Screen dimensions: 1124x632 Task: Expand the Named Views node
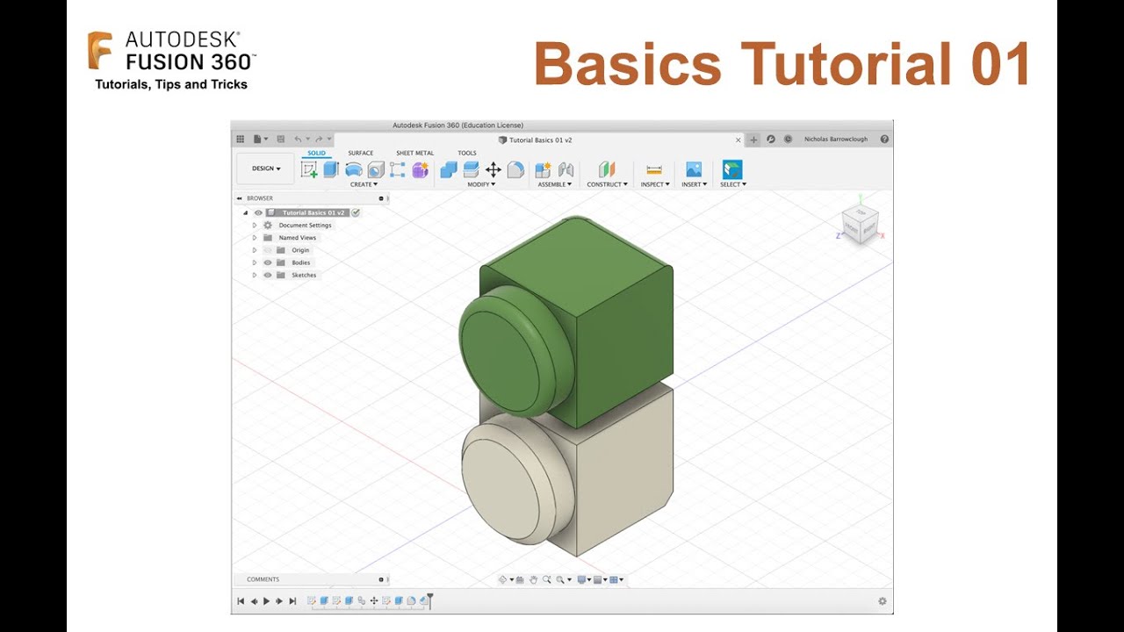click(255, 238)
